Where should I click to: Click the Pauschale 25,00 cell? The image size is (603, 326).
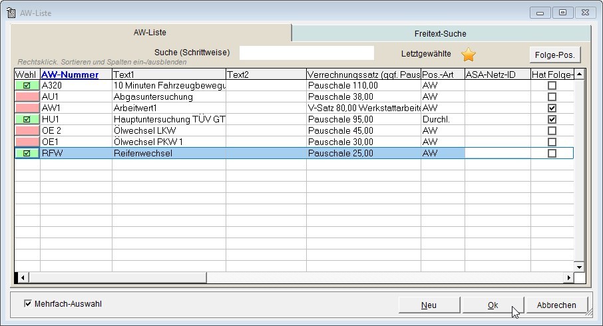pos(364,153)
